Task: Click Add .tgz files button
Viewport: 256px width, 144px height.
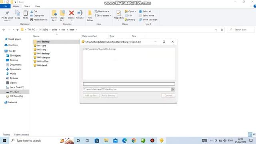Action: coord(91,95)
